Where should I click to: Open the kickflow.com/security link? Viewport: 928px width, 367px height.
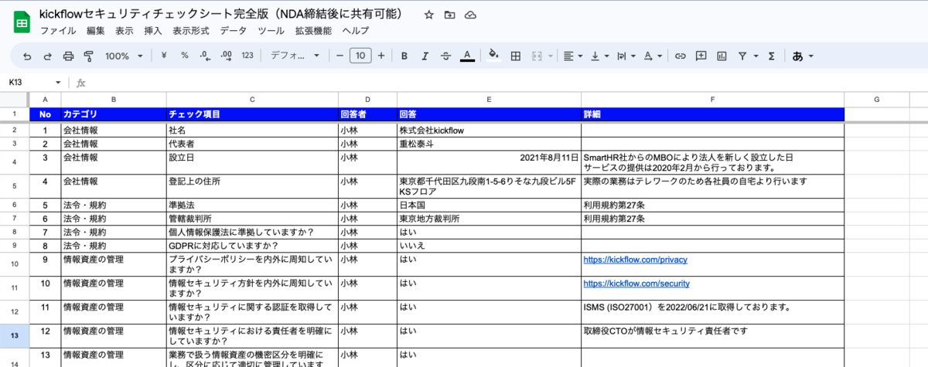tap(637, 284)
